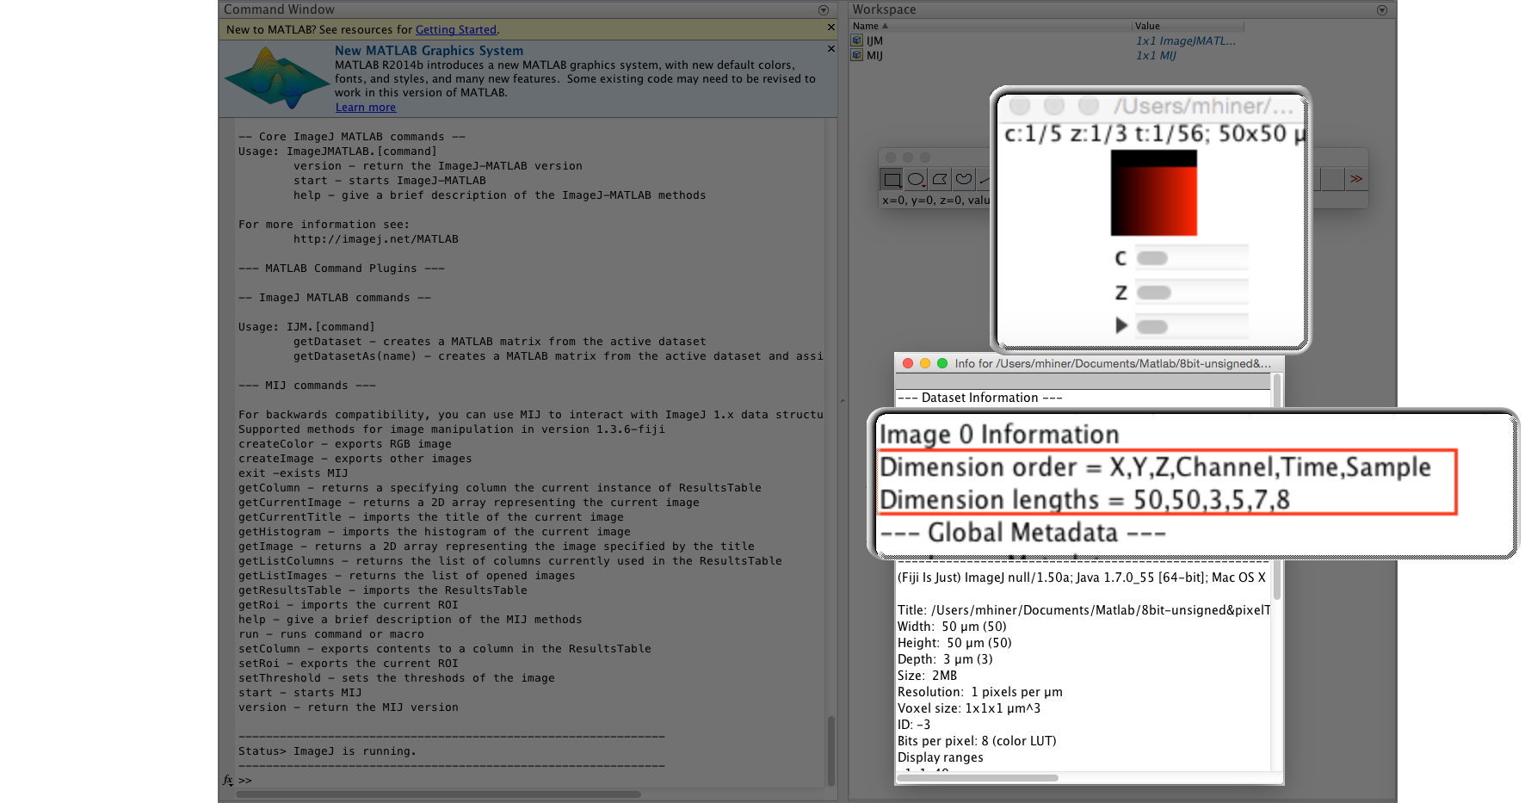Open the Getting Started resources link

coord(456,29)
